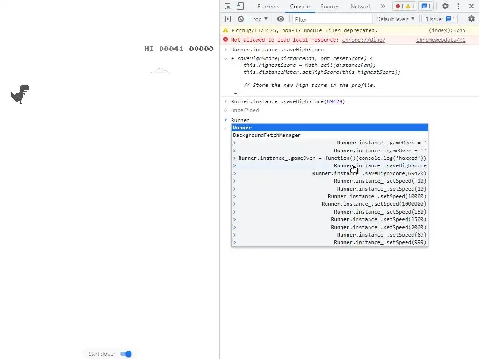Viewport: 479px width, 359px height.
Task: Click the T-Rex dinosaur sprite
Action: click(x=20, y=94)
